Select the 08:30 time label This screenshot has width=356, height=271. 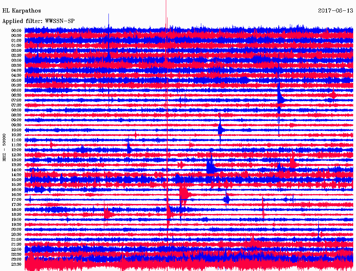pyautogui.click(x=16, y=115)
